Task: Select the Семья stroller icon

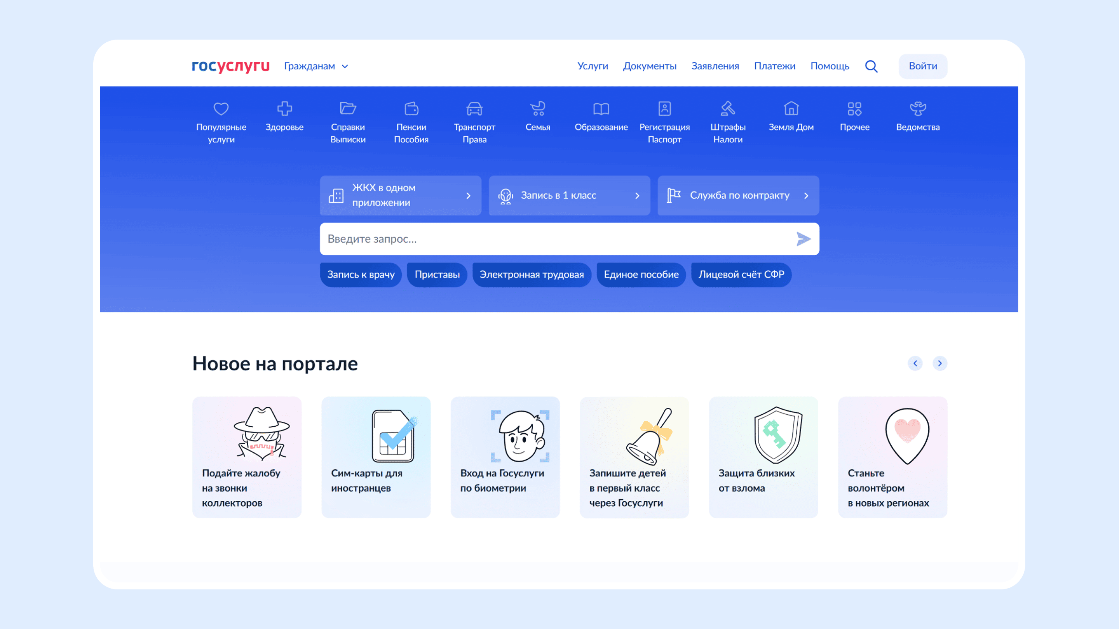Action: (x=538, y=109)
